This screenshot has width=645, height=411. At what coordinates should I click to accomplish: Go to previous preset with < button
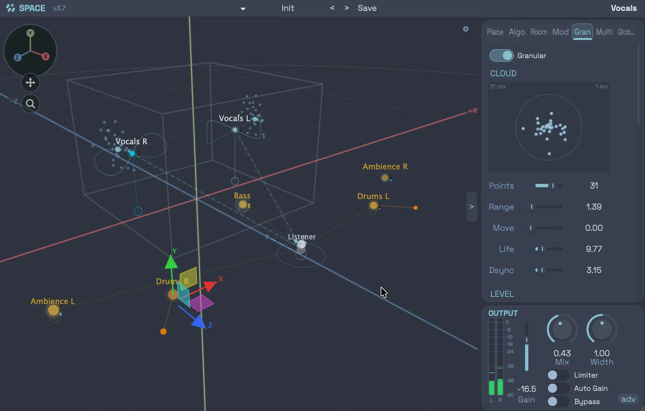click(332, 8)
